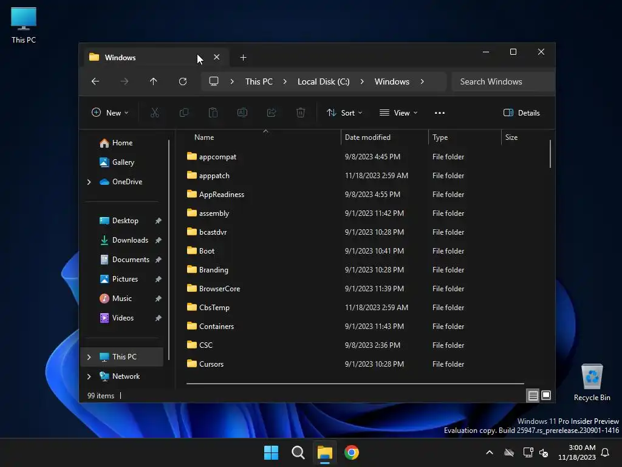Go back with the left arrow

tap(95, 81)
